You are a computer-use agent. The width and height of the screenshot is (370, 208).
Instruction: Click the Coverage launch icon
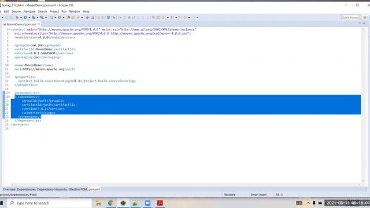(34, 17)
